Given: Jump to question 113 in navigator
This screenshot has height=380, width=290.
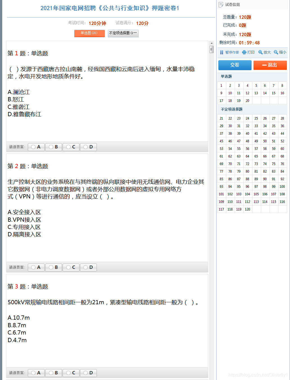Looking at the screenshot, I should click(256, 202).
